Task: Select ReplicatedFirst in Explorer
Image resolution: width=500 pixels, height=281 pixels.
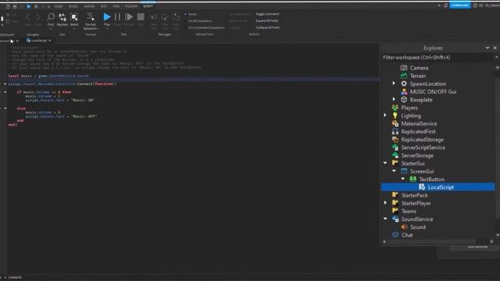Action: tap(418, 132)
